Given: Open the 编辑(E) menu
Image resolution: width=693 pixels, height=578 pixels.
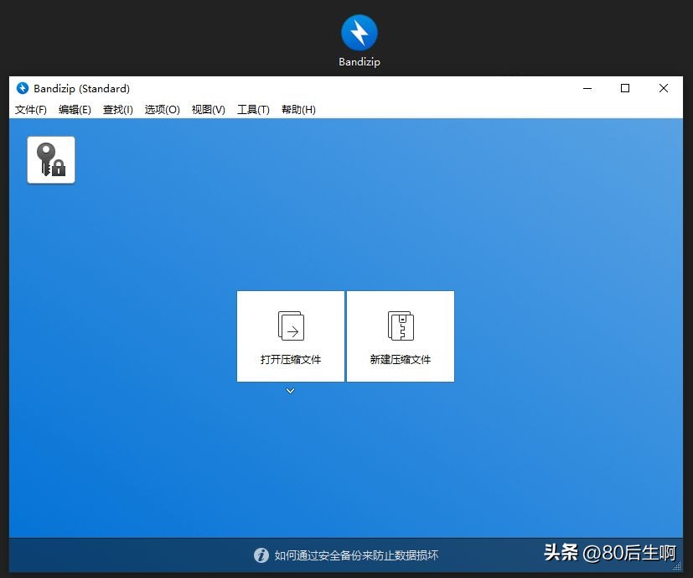Looking at the screenshot, I should [75, 109].
